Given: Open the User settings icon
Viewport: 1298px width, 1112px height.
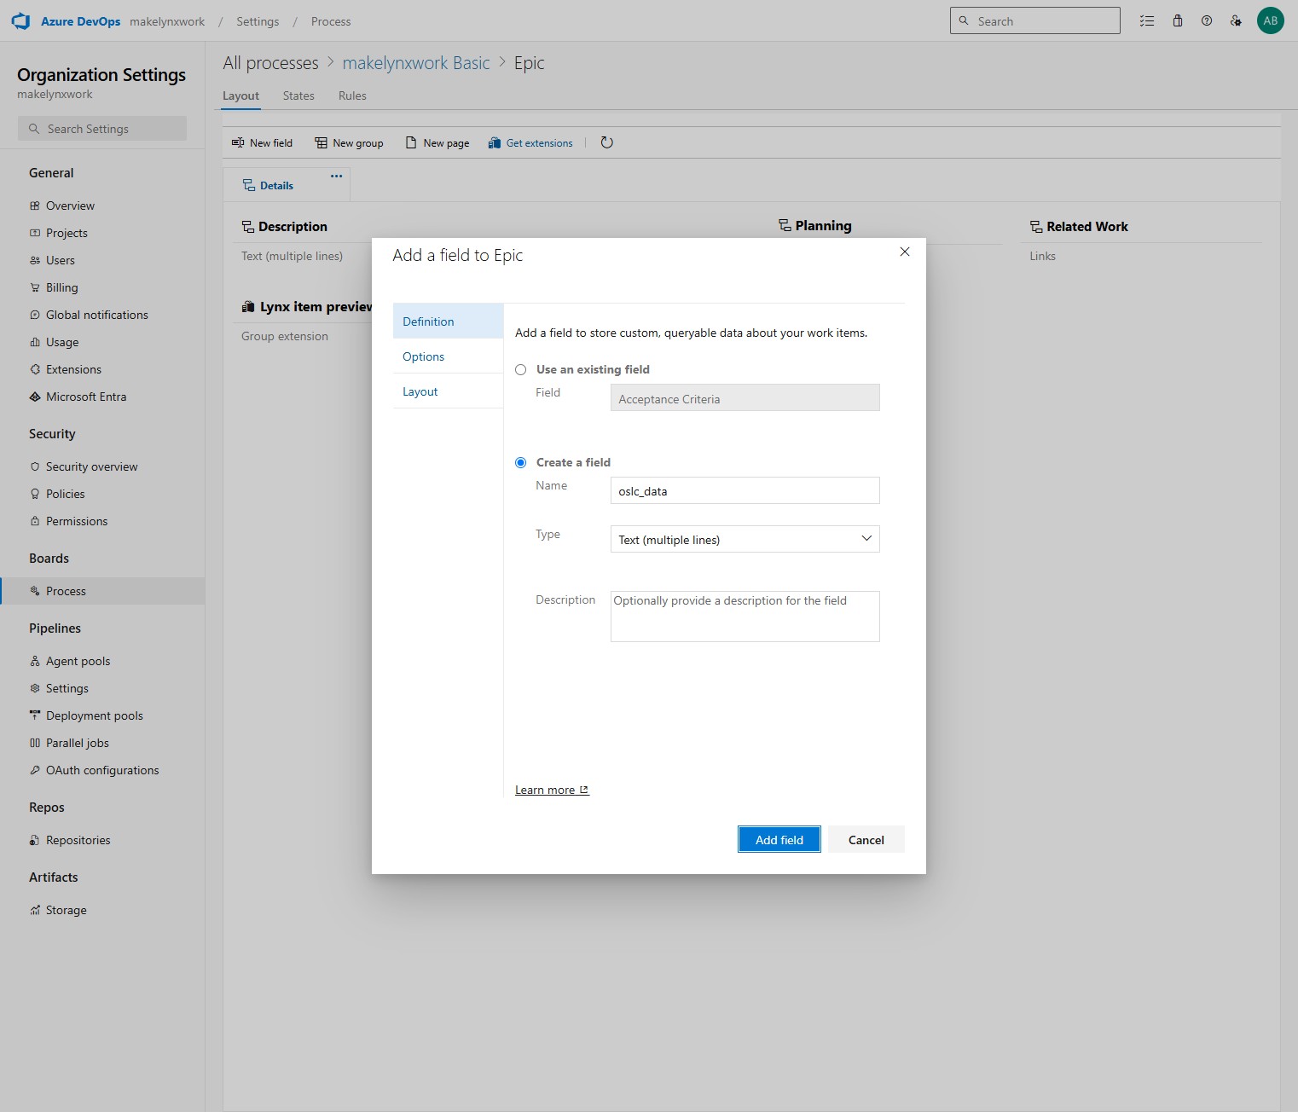Looking at the screenshot, I should point(1236,21).
